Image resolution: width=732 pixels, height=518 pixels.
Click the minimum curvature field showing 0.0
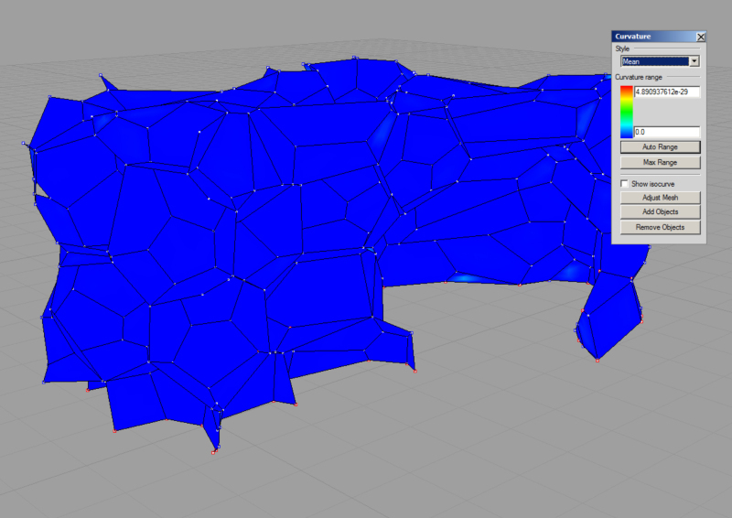(x=667, y=132)
